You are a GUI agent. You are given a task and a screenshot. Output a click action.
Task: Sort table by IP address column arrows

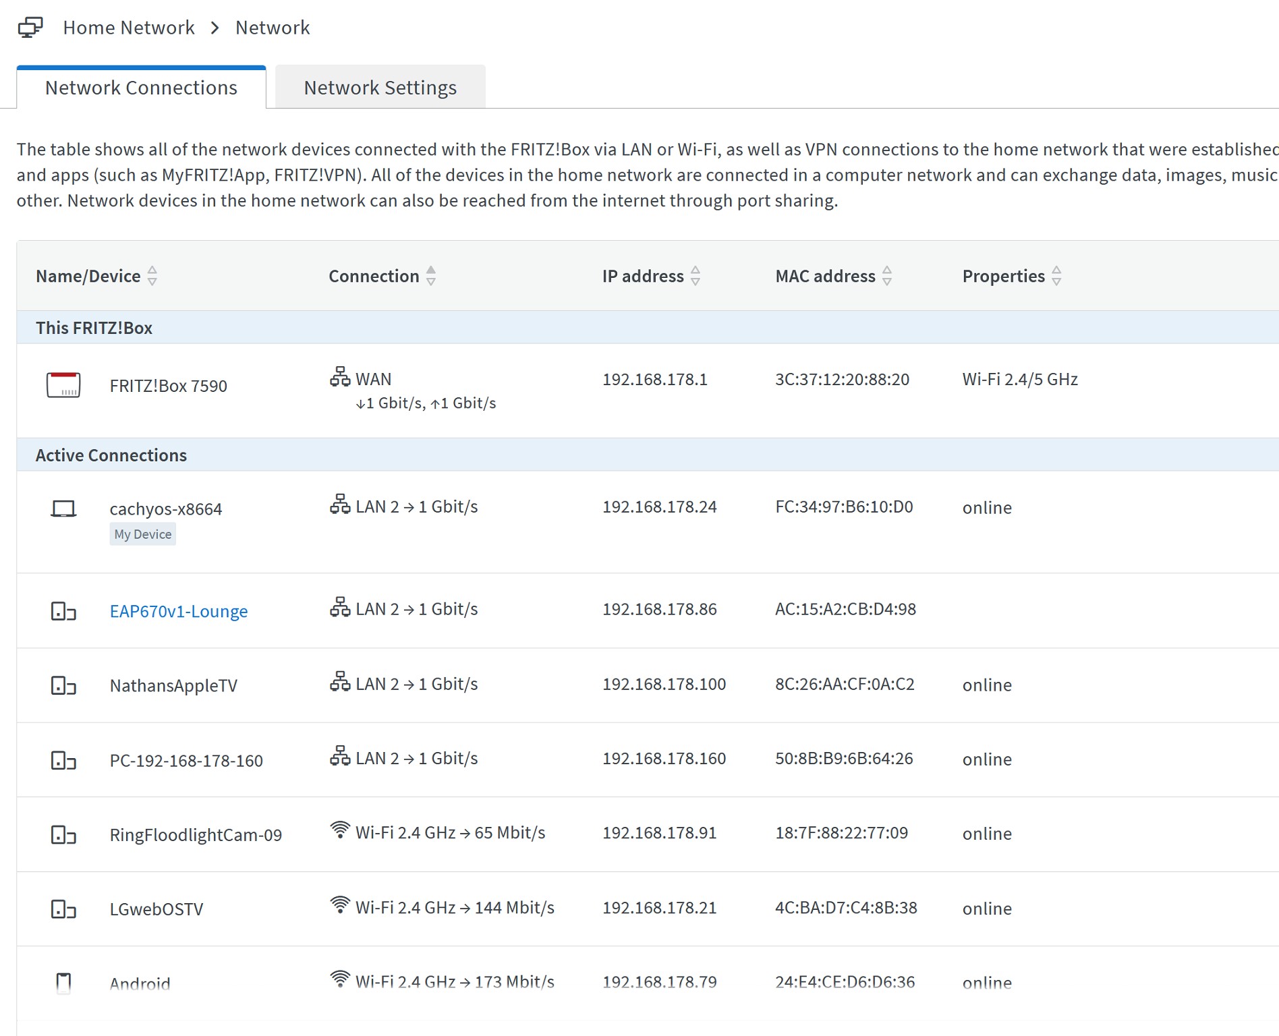(695, 276)
